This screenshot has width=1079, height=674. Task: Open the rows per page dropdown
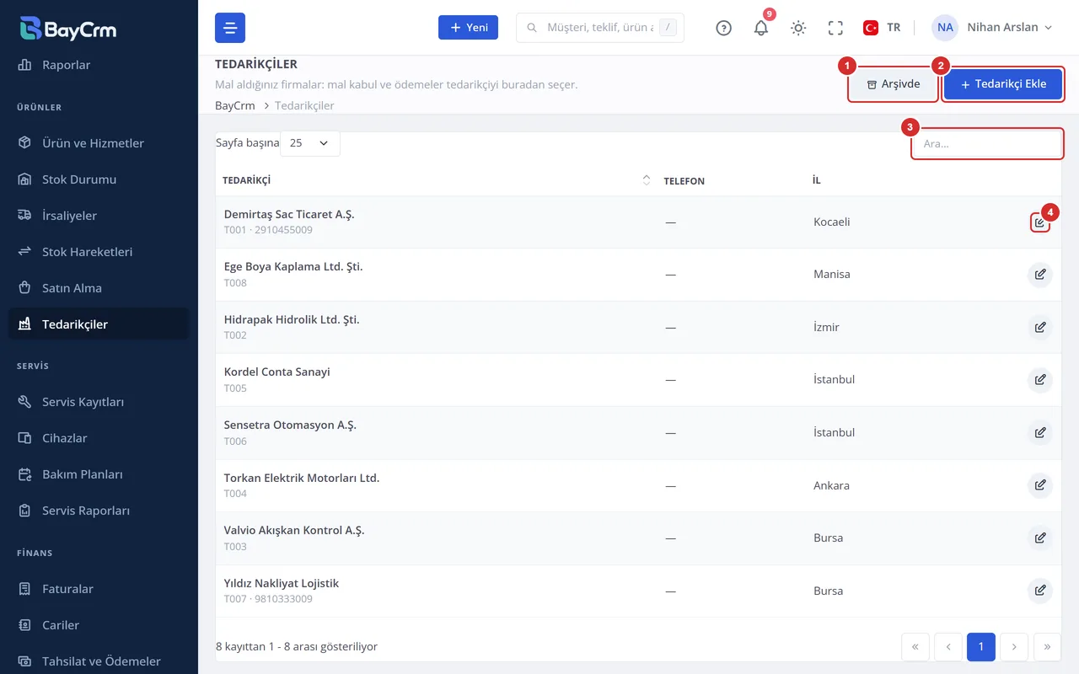[x=310, y=143]
